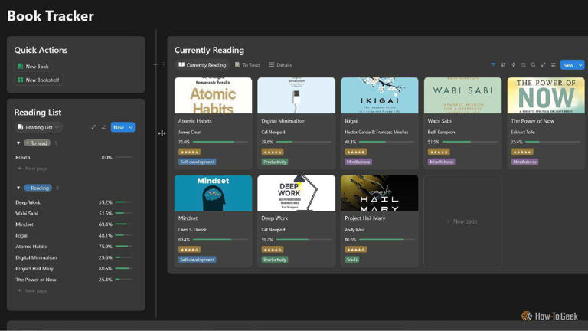
Task: Click the New Bookshelf quick action
Action: (x=38, y=80)
